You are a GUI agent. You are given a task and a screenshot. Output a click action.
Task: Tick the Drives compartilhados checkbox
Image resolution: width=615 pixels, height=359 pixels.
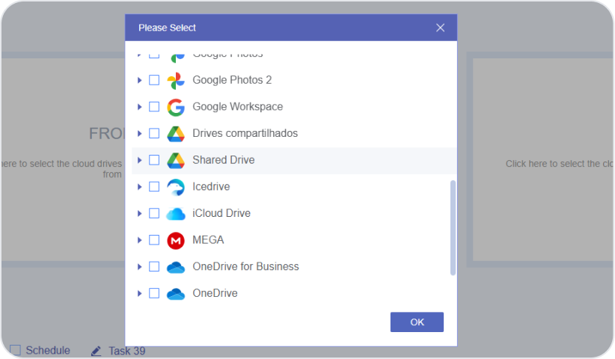pyautogui.click(x=154, y=134)
